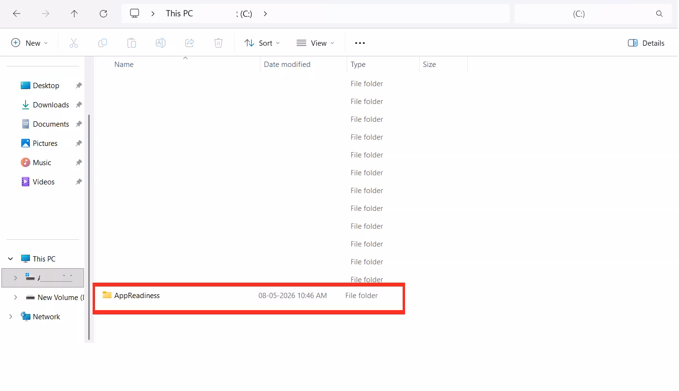679x391 pixels.
Task: Open the Sort options dropdown
Action: coord(262,43)
